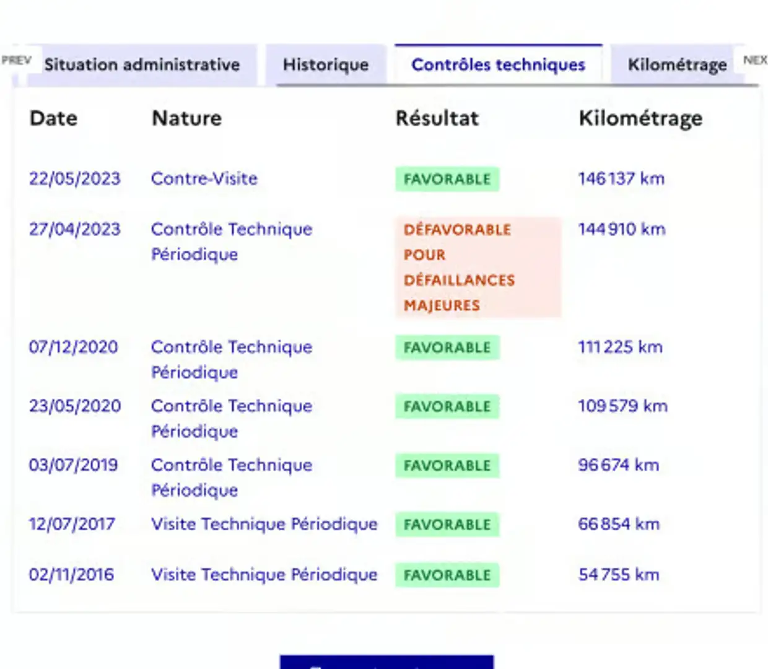Viewport: 768px width, 669px height.
Task: Select the 54 755 km mileage value
Action: pyautogui.click(x=619, y=575)
